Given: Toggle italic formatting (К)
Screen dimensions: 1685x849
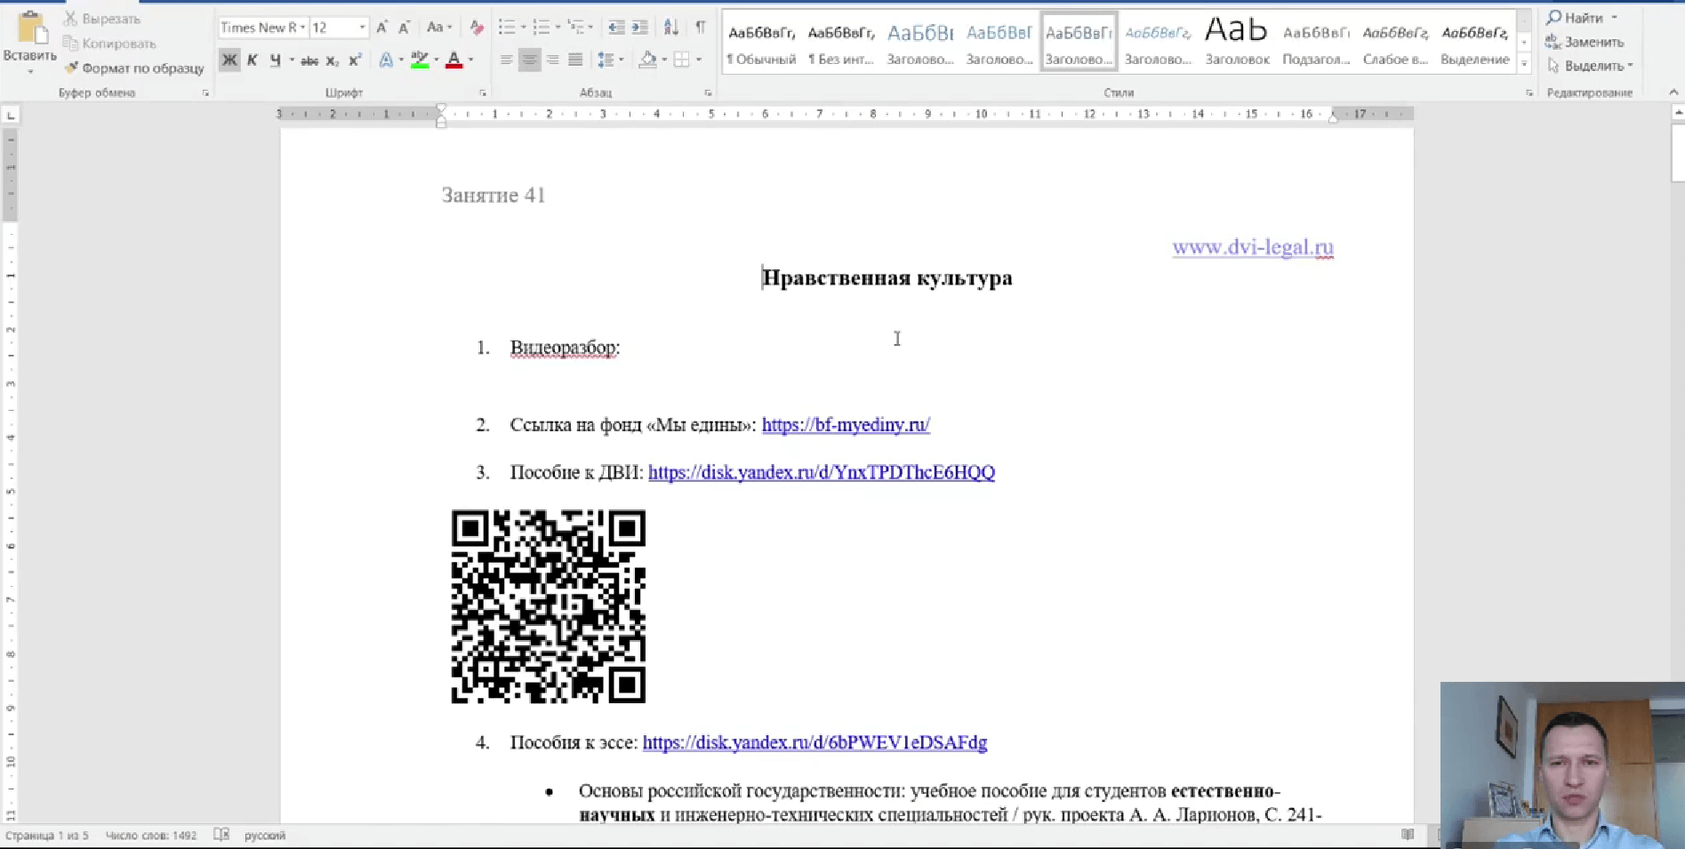Looking at the screenshot, I should [253, 60].
